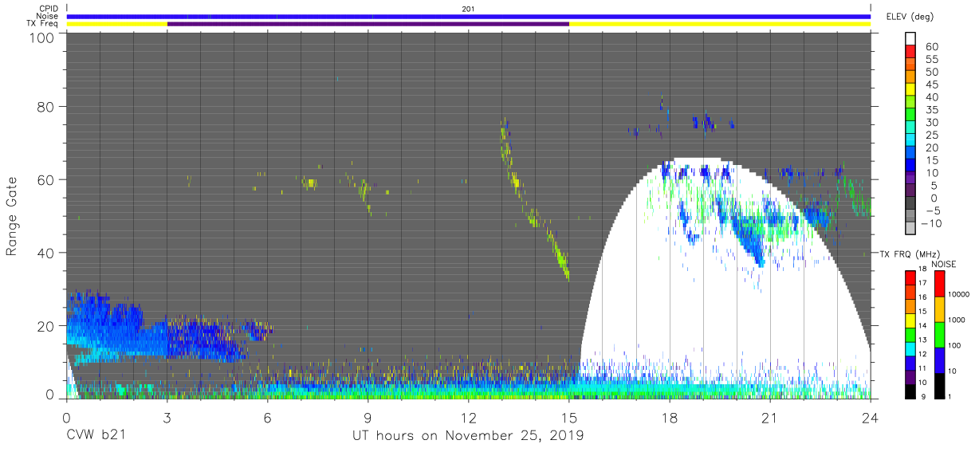Image resolution: width=979 pixels, height=452 pixels.
Task: Click the cyan 12–13 MHz TX FRQ segment
Action: click(910, 348)
